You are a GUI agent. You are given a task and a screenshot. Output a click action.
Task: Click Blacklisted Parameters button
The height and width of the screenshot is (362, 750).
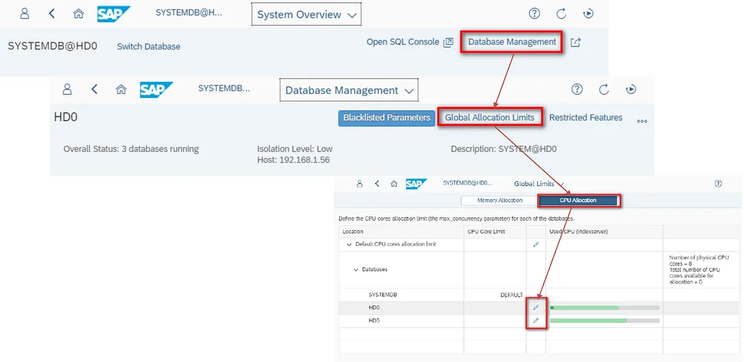coord(387,118)
